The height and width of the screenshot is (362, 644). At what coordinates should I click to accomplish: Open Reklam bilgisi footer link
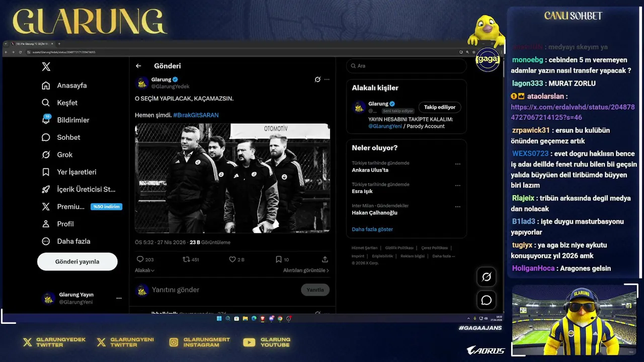[413, 256]
